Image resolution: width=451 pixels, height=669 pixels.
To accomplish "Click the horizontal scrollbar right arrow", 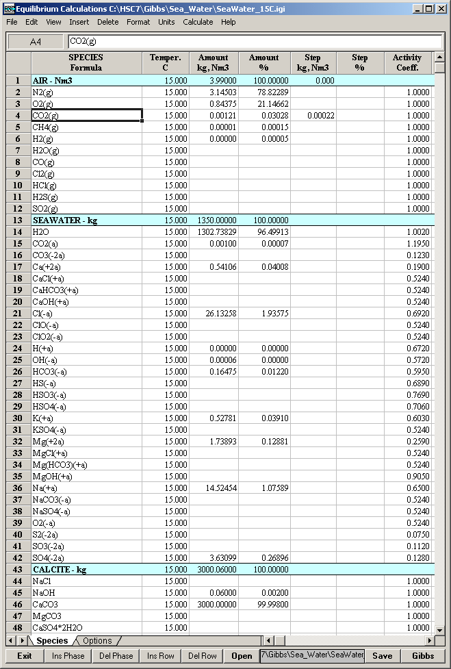I will (x=429, y=641).
